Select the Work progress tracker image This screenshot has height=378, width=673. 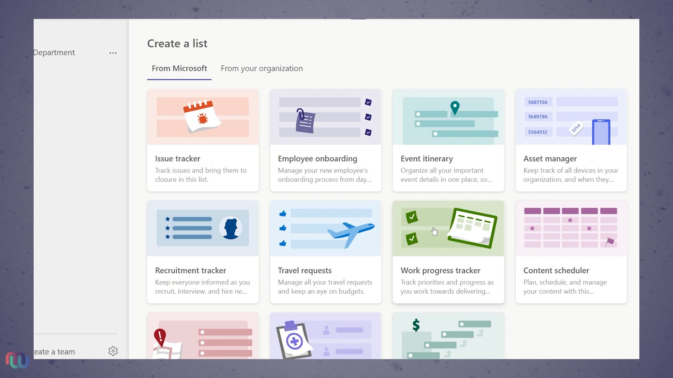[448, 228]
